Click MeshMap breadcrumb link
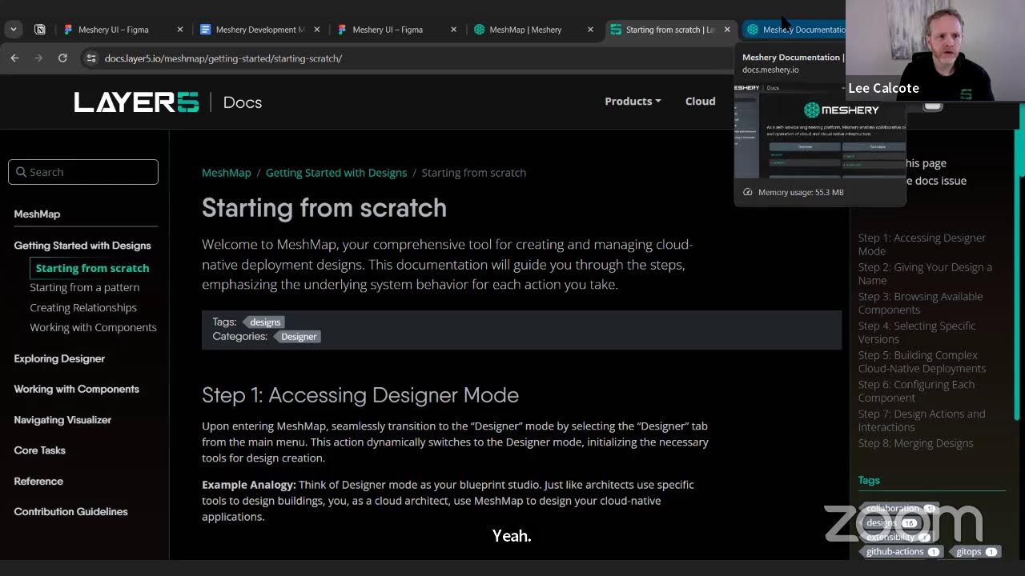 (227, 173)
